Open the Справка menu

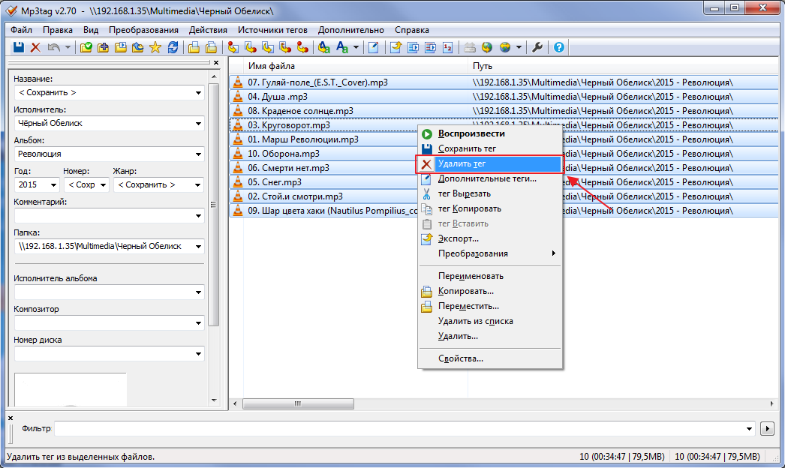pos(411,30)
